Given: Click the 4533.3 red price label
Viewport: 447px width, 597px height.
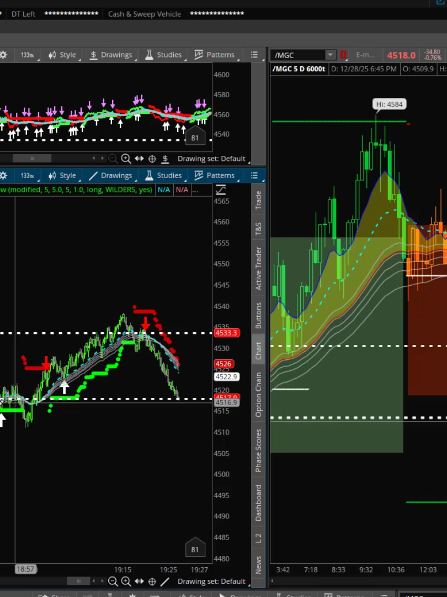Looking at the screenshot, I should [227, 333].
